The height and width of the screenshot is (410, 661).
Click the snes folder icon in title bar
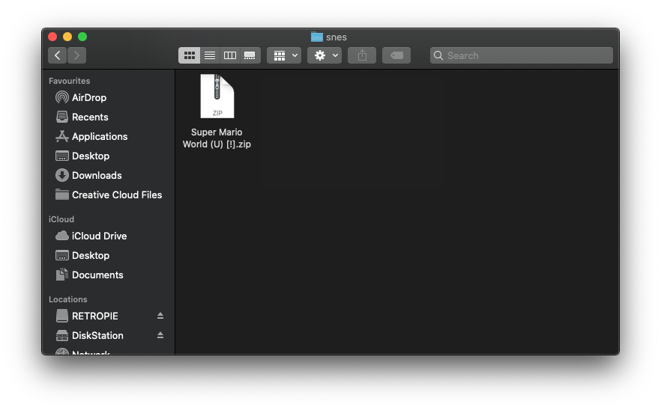[x=317, y=37]
